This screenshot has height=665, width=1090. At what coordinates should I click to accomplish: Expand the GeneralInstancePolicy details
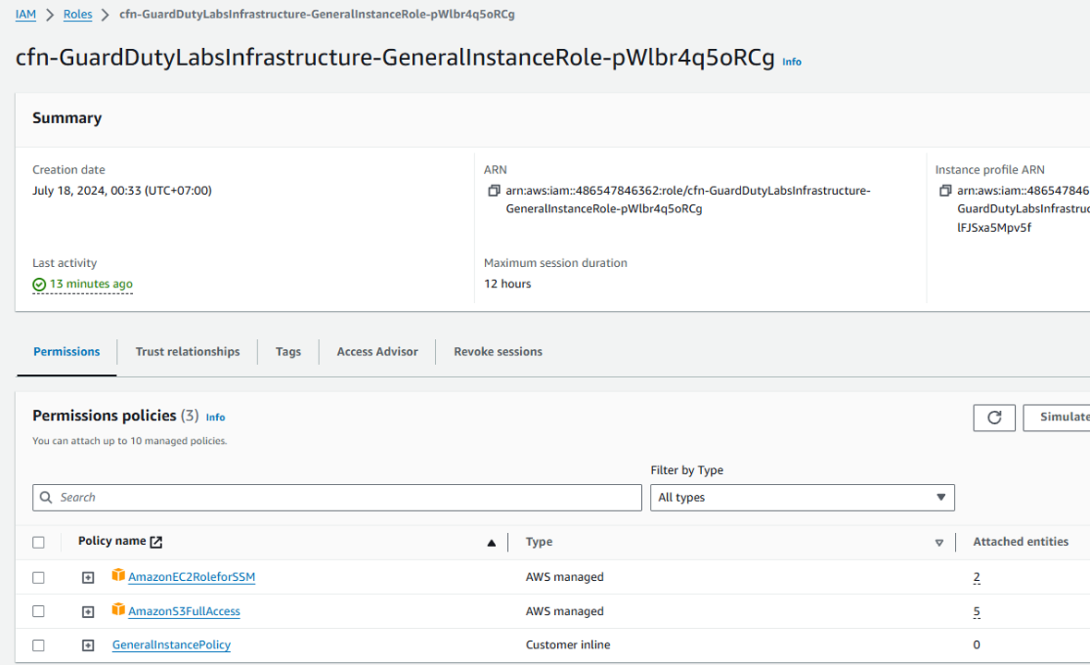click(x=89, y=646)
